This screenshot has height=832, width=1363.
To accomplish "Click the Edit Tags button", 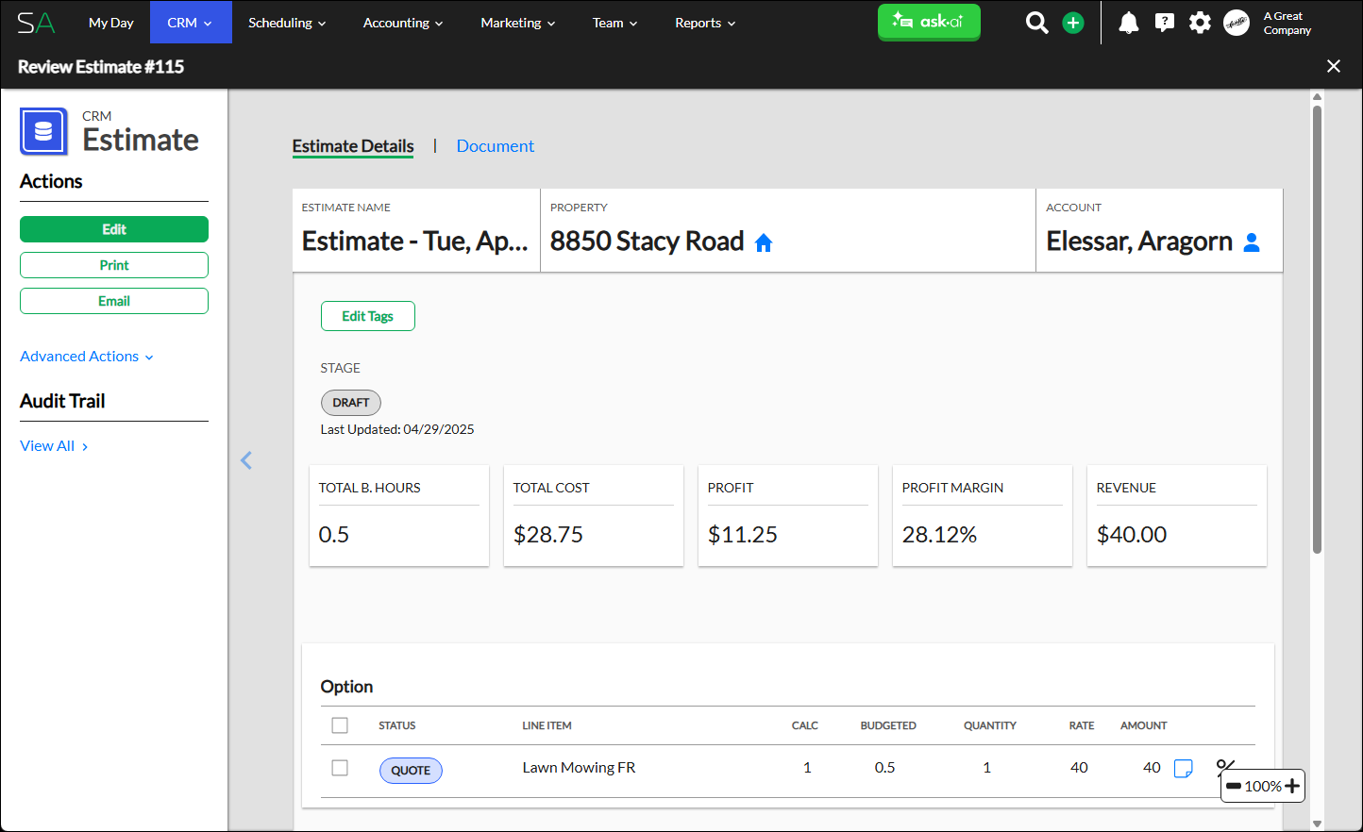I will pyautogui.click(x=367, y=316).
